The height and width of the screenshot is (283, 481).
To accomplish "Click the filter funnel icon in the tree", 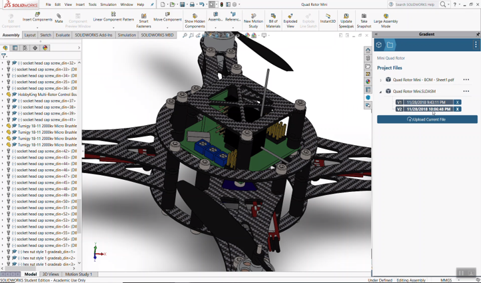I will (4, 56).
